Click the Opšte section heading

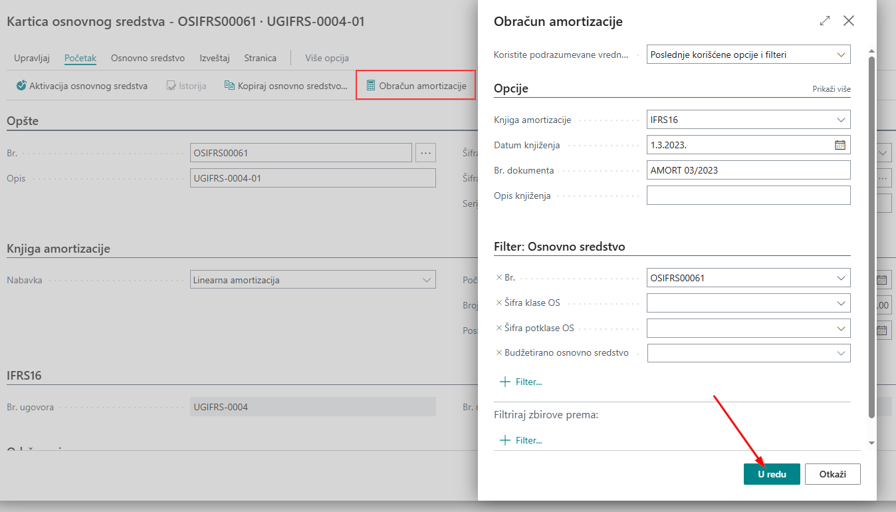[x=23, y=121]
